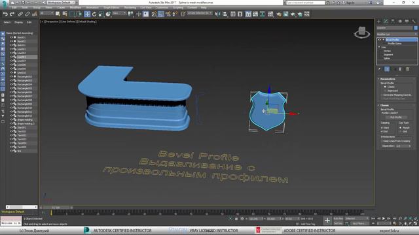Select the Morph cap type radio

(x=400, y=128)
